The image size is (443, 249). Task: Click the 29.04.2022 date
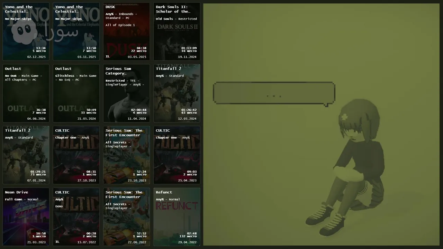pos(187,242)
